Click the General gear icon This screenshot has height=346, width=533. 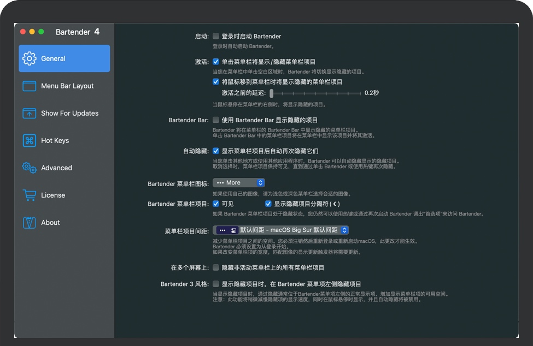(30, 58)
